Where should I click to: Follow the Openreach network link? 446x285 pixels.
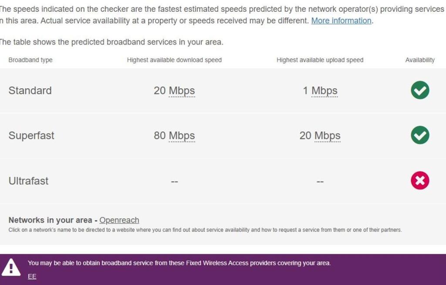tap(119, 220)
